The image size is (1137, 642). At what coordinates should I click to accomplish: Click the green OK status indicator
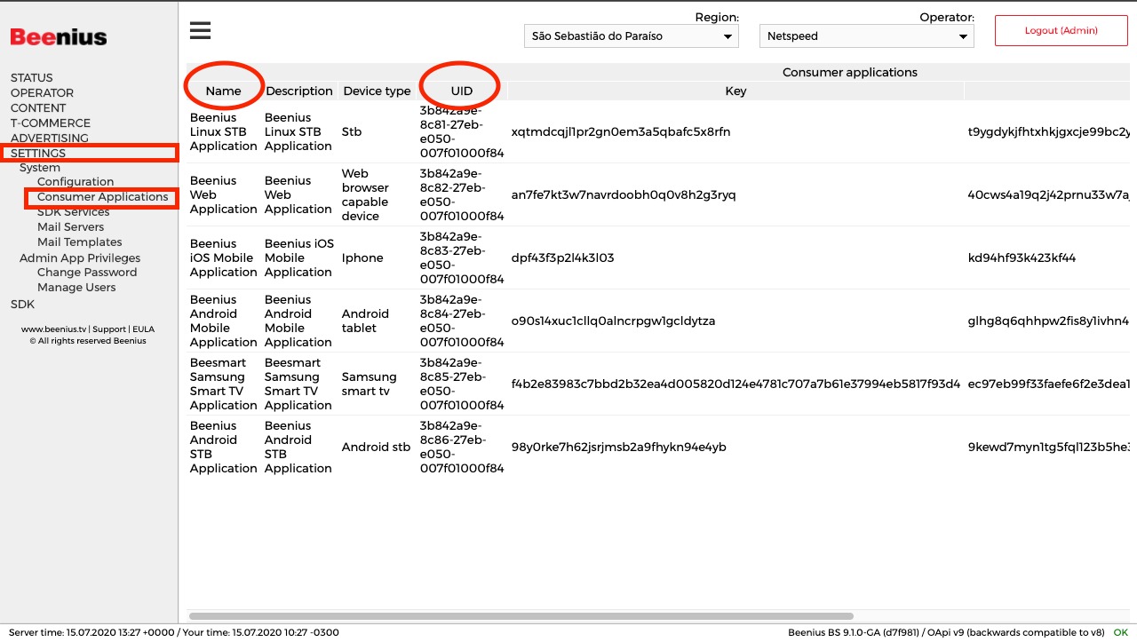tap(1120, 633)
